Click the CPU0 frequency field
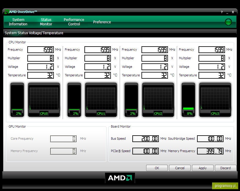 41,50
